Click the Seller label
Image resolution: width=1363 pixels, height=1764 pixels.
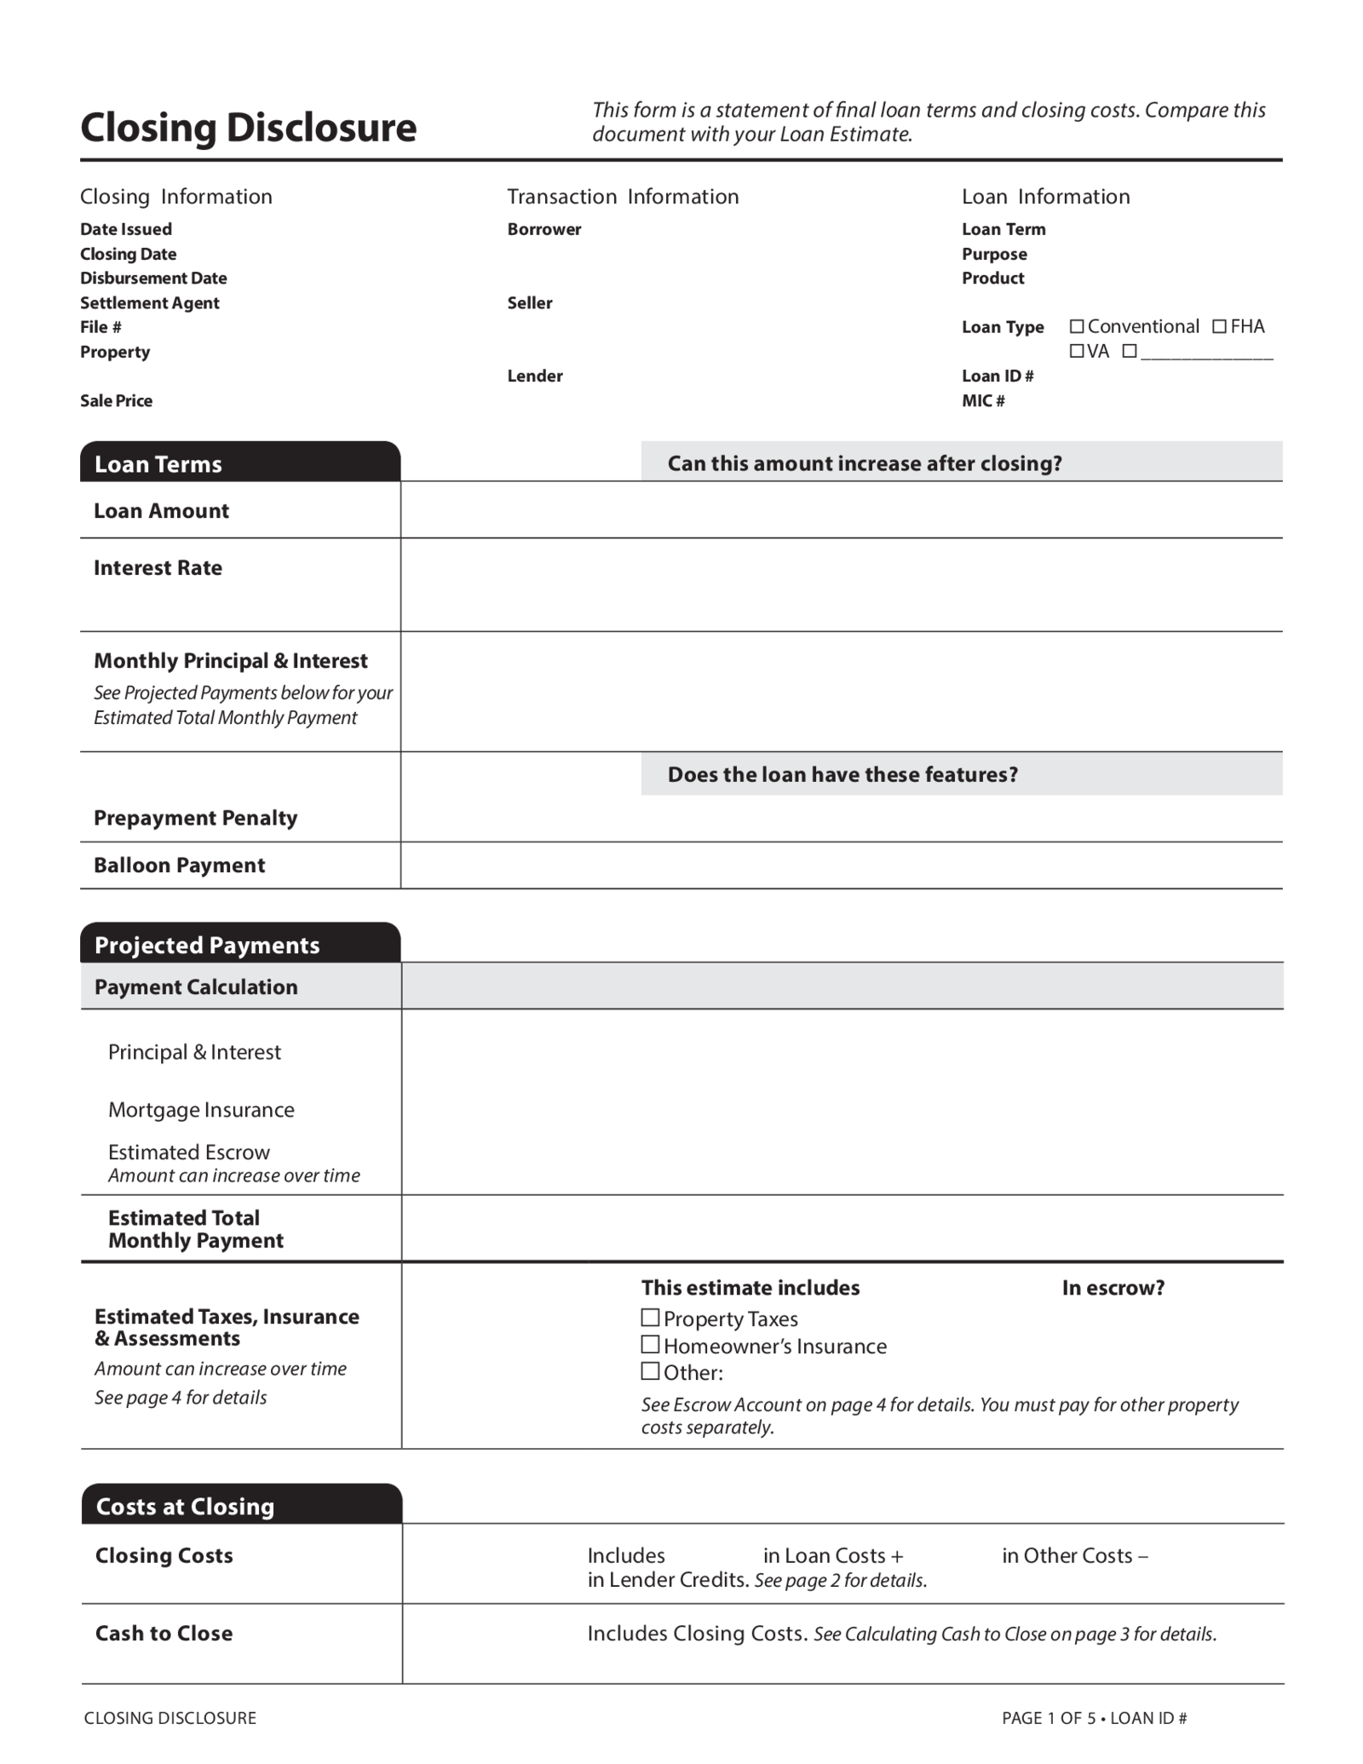530,302
